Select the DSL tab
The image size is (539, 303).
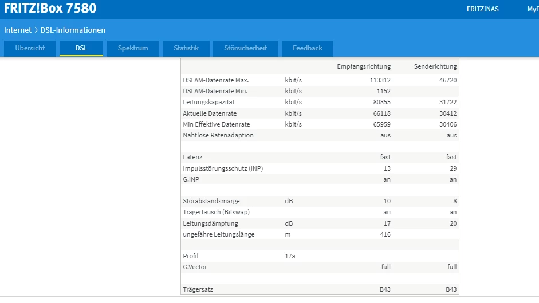click(x=81, y=48)
